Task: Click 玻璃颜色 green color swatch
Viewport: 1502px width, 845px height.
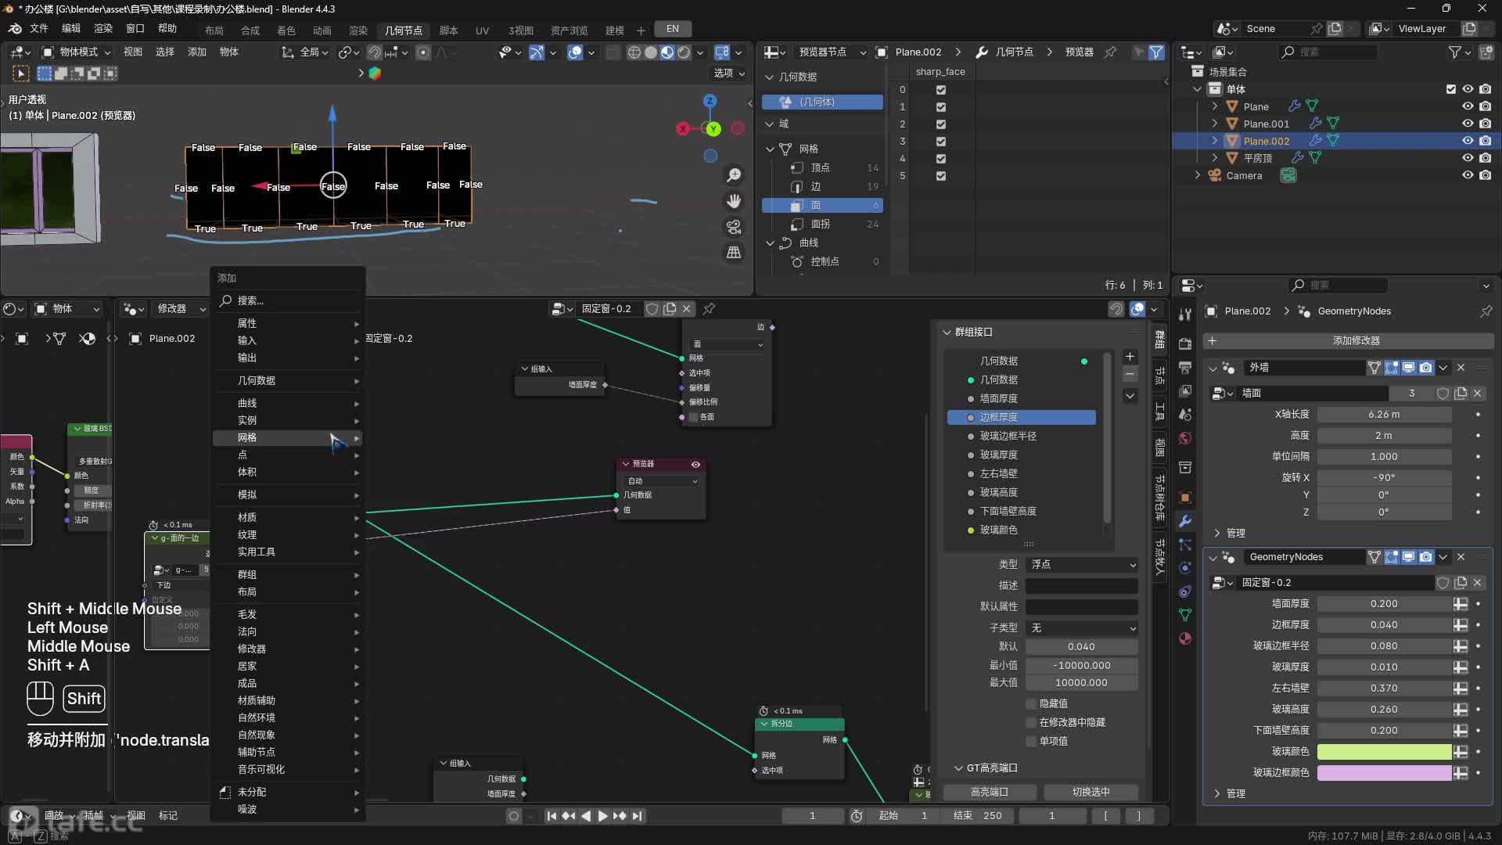Action: [1384, 752]
